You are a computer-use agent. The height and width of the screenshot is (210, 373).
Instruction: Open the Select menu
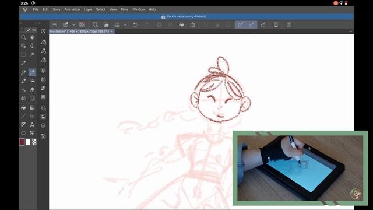[101, 9]
